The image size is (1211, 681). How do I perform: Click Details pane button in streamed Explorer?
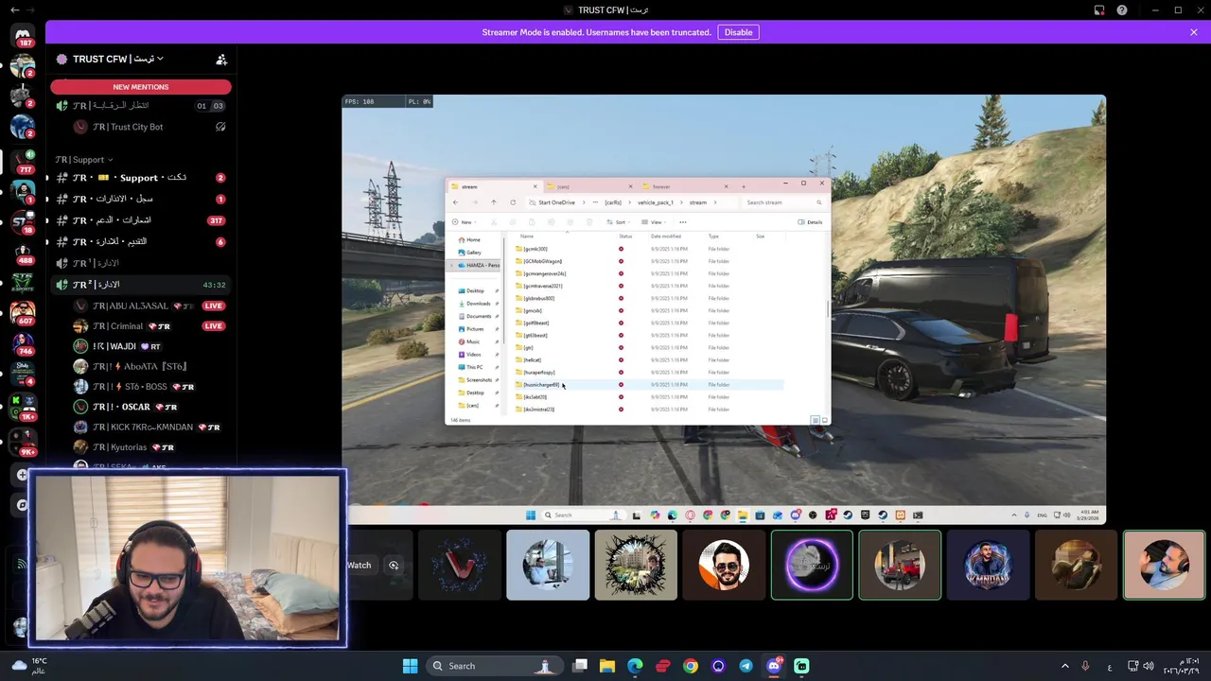pyautogui.click(x=811, y=222)
